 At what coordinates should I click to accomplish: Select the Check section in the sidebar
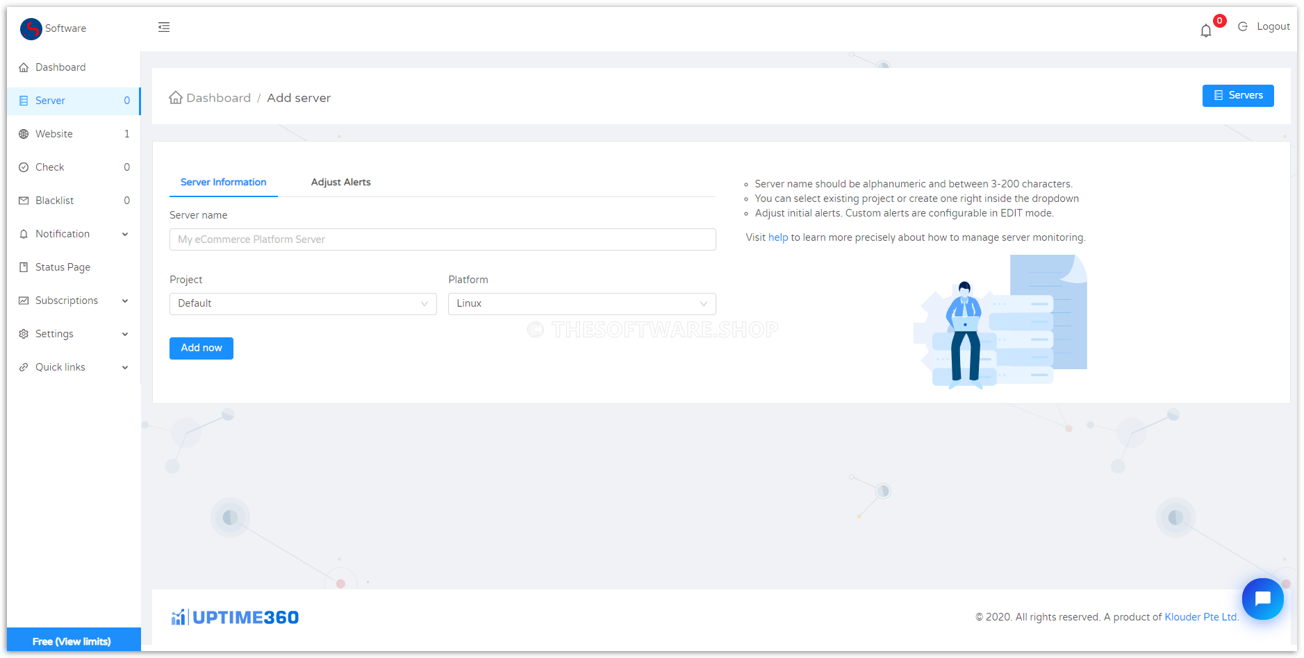click(x=24, y=167)
